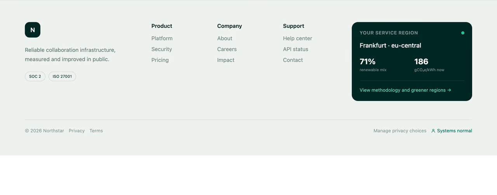Click the Systems normal status link
This screenshot has width=497, height=195.
[x=452, y=131]
